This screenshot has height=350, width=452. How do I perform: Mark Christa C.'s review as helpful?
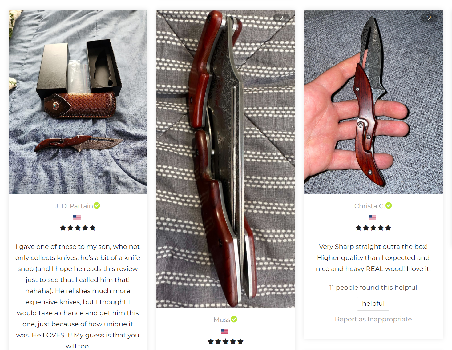pyautogui.click(x=373, y=304)
